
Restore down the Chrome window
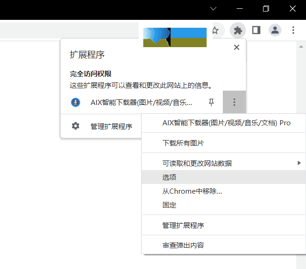point(266,9)
